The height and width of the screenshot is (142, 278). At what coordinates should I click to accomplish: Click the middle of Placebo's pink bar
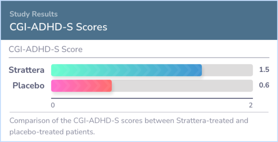pyautogui.click(x=81, y=86)
